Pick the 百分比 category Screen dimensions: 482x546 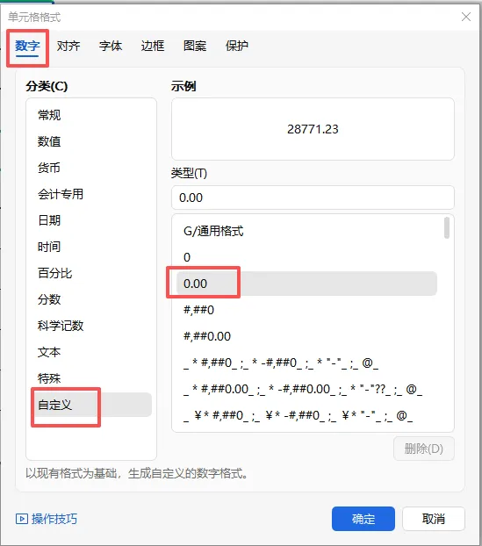[91, 273]
